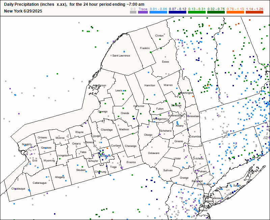The height and width of the screenshot is (220, 270).
Task: Select the Jefferson county label
Action: pos(101,86)
